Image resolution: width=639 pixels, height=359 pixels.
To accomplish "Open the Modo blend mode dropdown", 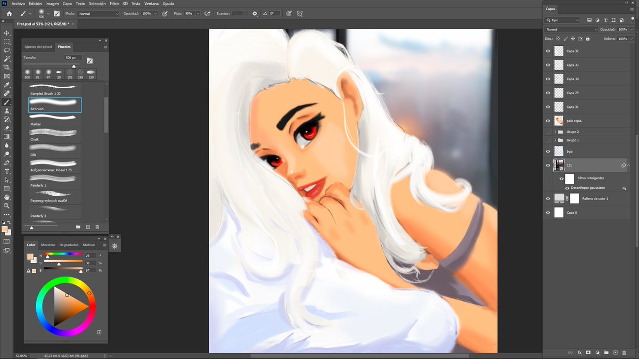I will click(x=99, y=13).
